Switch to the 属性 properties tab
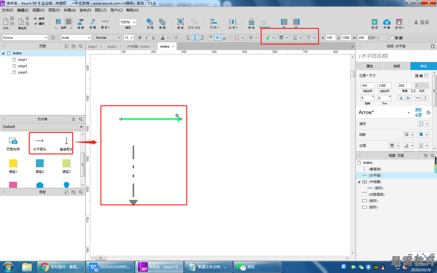This screenshot has width=437, height=273. tap(370, 66)
